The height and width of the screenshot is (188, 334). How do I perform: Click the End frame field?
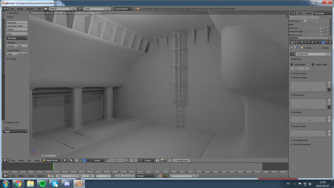pyautogui.click(x=85, y=176)
